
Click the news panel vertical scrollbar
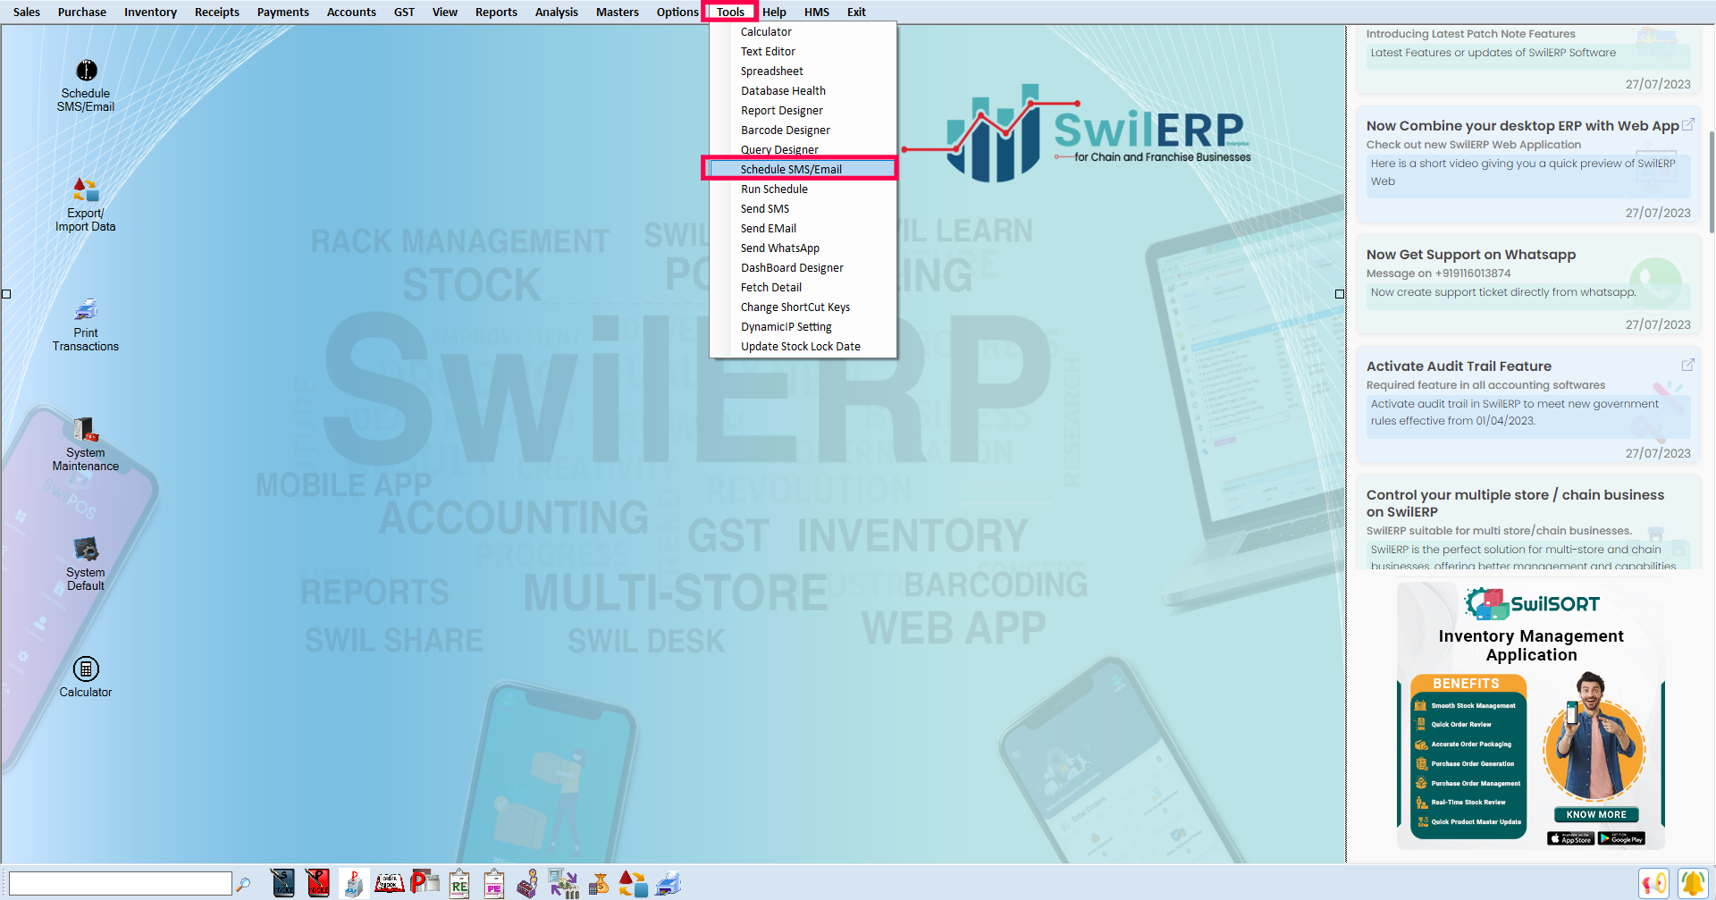[x=1711, y=182]
